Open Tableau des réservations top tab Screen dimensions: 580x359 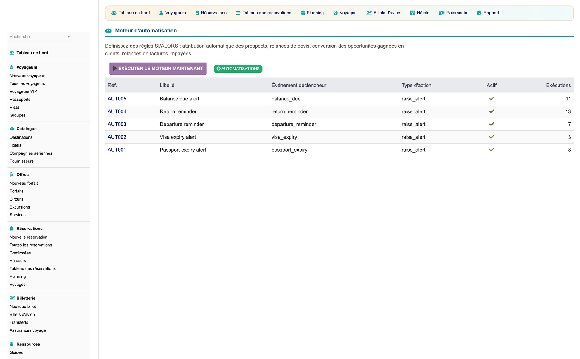pos(263,13)
